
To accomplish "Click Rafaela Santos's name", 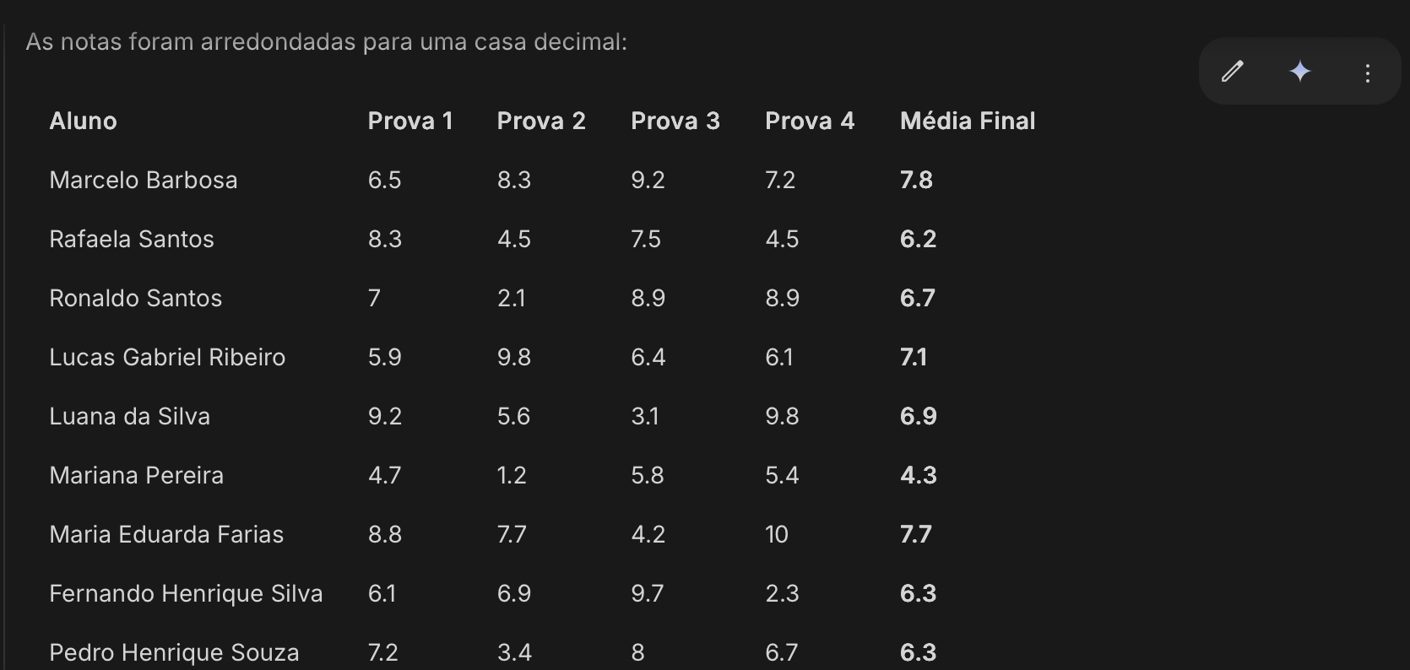I will click(x=132, y=239).
